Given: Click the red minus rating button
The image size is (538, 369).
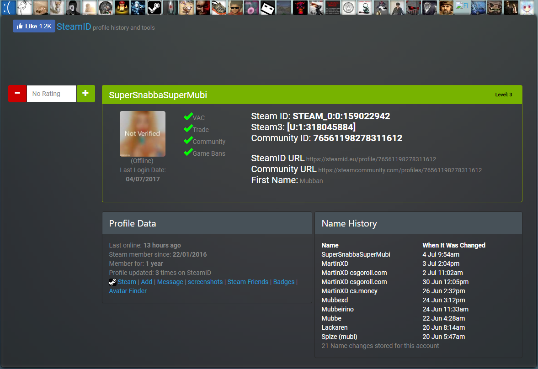Looking at the screenshot, I should click(x=17, y=93).
